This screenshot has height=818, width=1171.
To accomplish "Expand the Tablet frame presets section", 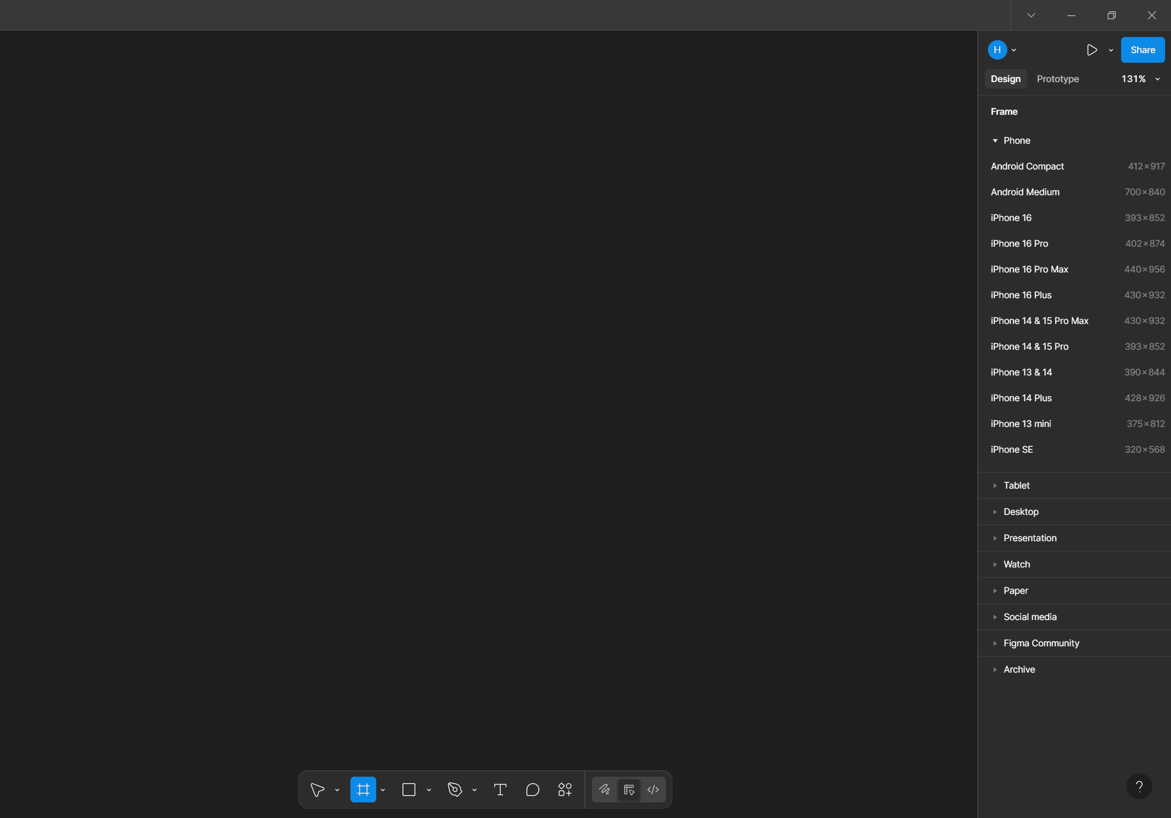I will 1016,485.
